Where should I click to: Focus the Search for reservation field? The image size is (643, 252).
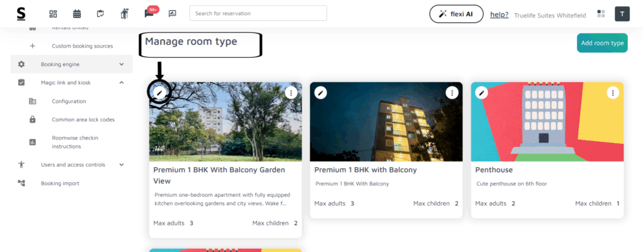point(257,13)
